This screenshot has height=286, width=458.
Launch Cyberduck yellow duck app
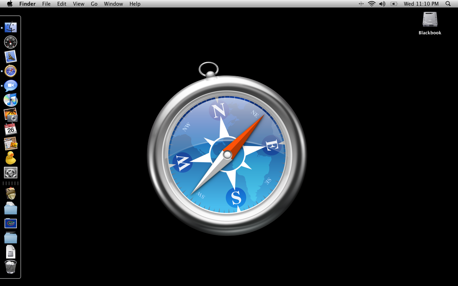pos(11,158)
